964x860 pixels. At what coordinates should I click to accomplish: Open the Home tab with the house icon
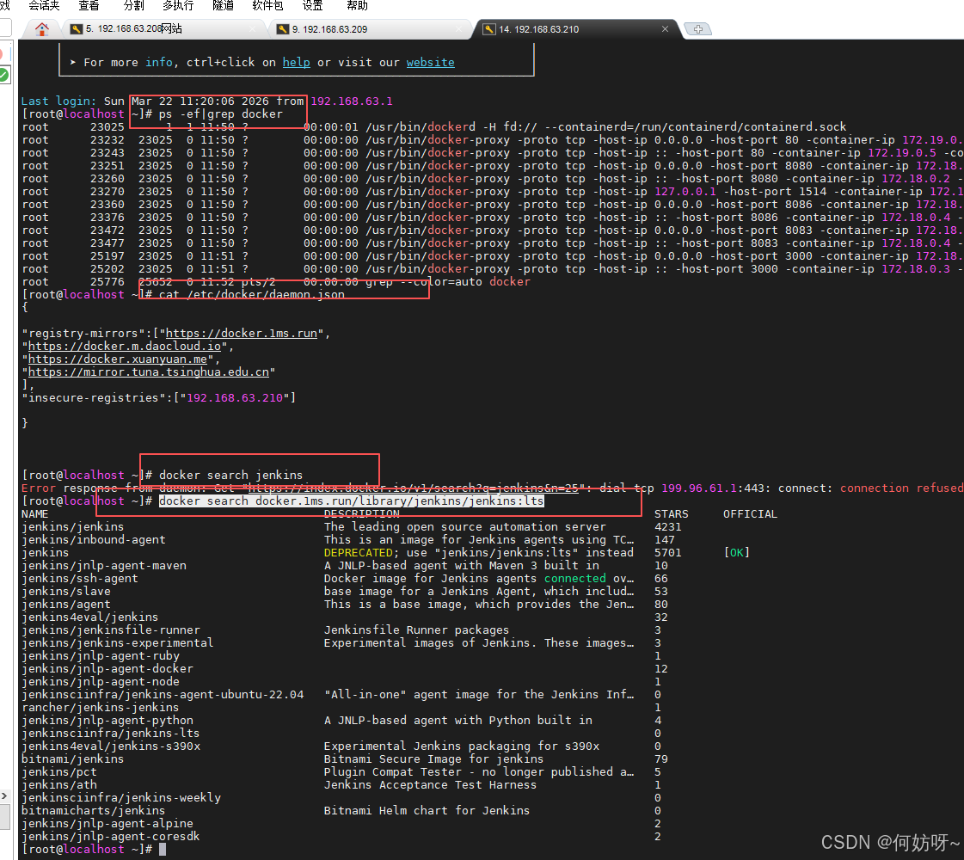(x=42, y=29)
